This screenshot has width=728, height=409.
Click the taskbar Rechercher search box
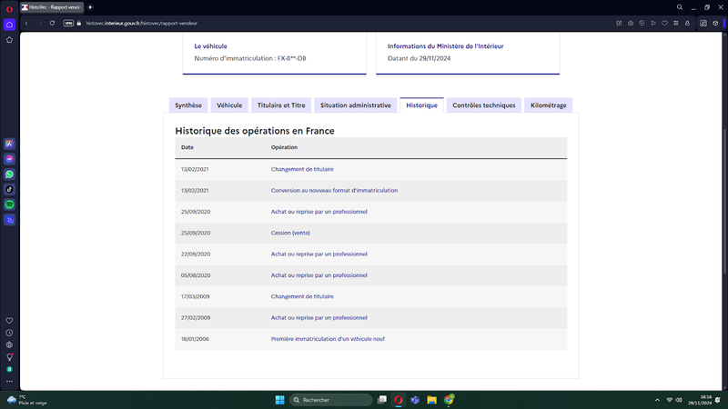click(x=331, y=400)
